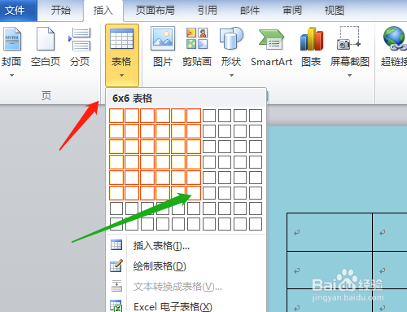The width and height of the screenshot is (407, 312).
Task: Click the 屏幕截图 screenshot icon
Action: tap(349, 38)
